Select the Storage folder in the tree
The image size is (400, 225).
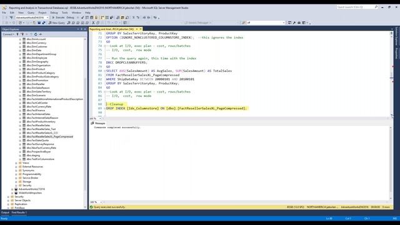[x=27, y=182]
